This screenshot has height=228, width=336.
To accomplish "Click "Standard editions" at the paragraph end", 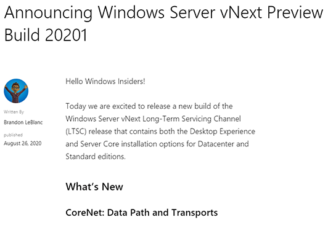I will tap(96, 157).
